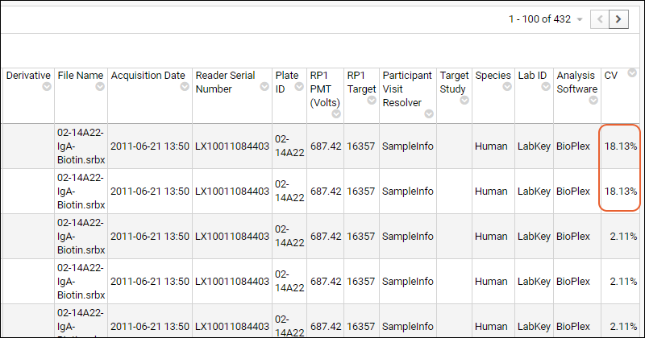Click first row's 02-14A22 plate ID
This screenshot has width=645, height=338.
(x=289, y=146)
